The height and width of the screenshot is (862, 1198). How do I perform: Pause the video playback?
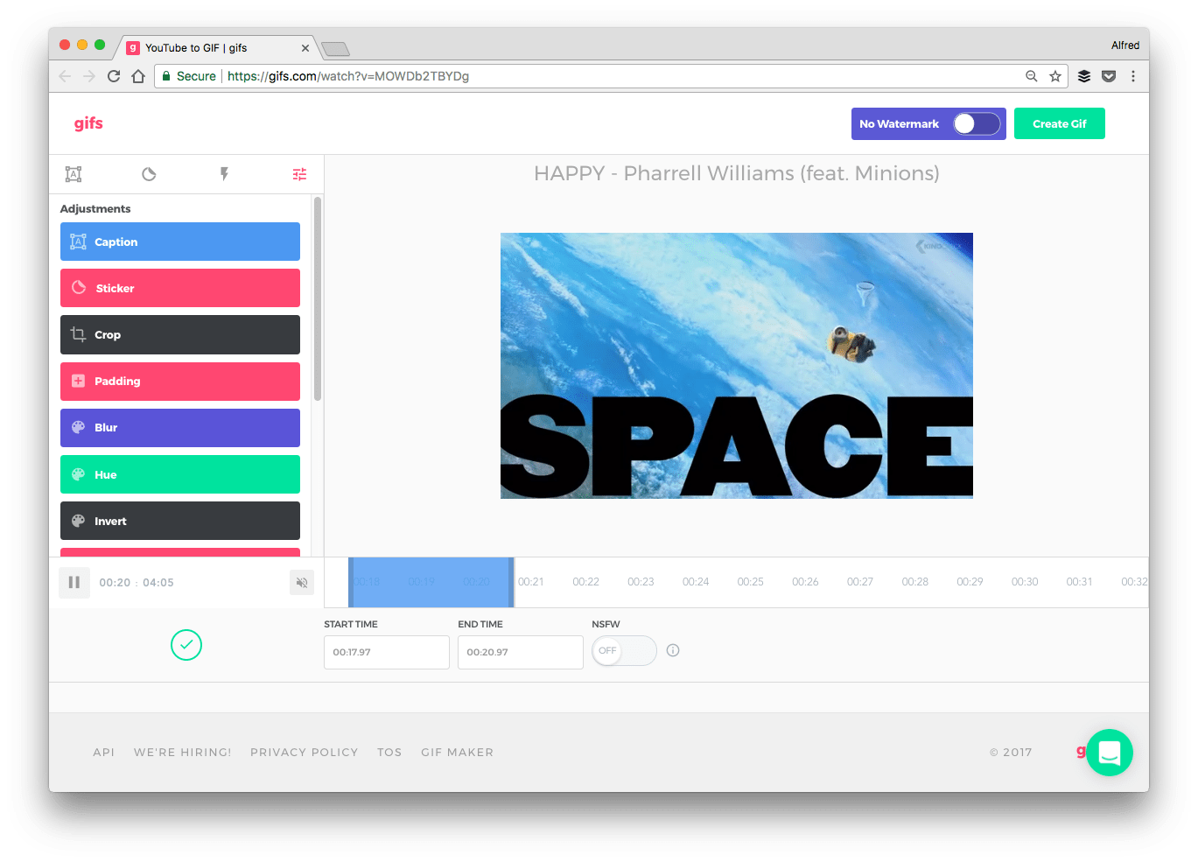pos(74,582)
